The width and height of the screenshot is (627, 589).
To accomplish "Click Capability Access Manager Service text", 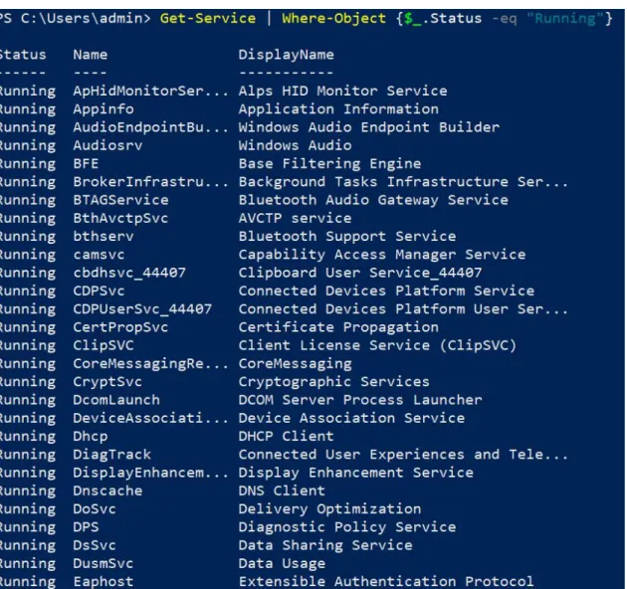I will [x=382, y=255].
